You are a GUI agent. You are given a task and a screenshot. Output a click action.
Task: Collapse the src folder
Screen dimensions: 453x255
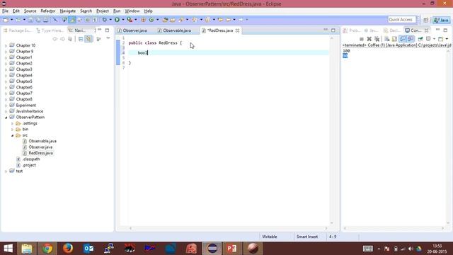13,135
